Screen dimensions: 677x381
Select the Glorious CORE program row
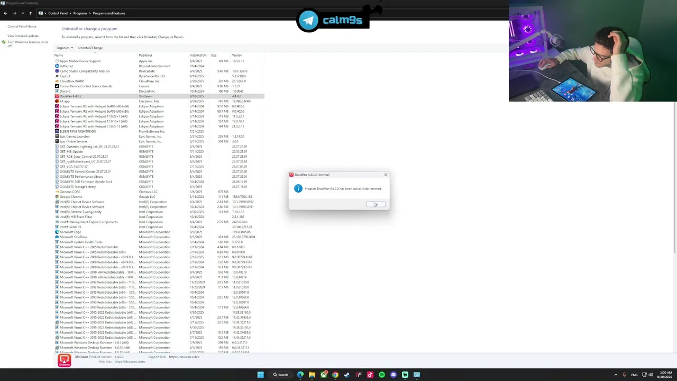[x=159, y=192]
